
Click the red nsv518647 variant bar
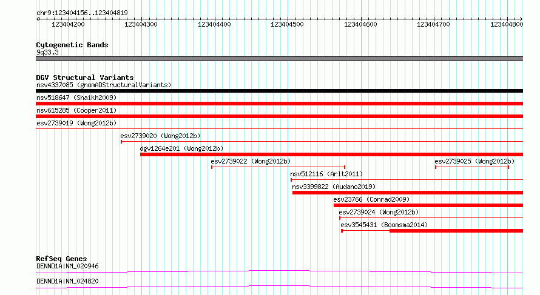coord(279,104)
